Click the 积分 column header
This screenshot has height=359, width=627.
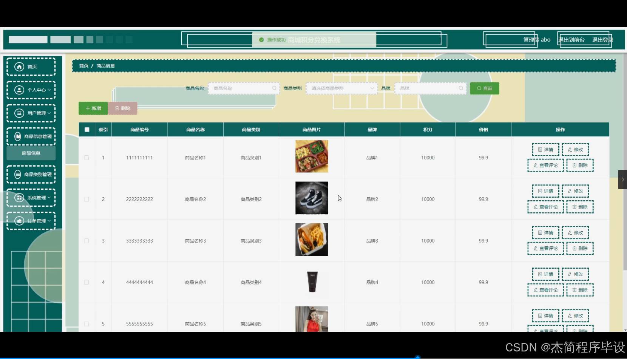click(x=428, y=130)
